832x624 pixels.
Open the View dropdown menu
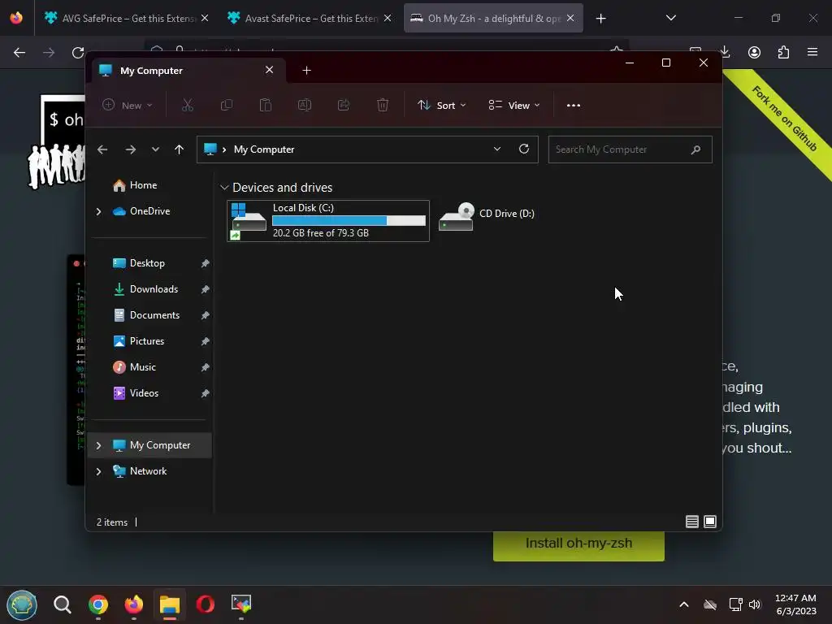pyautogui.click(x=514, y=105)
